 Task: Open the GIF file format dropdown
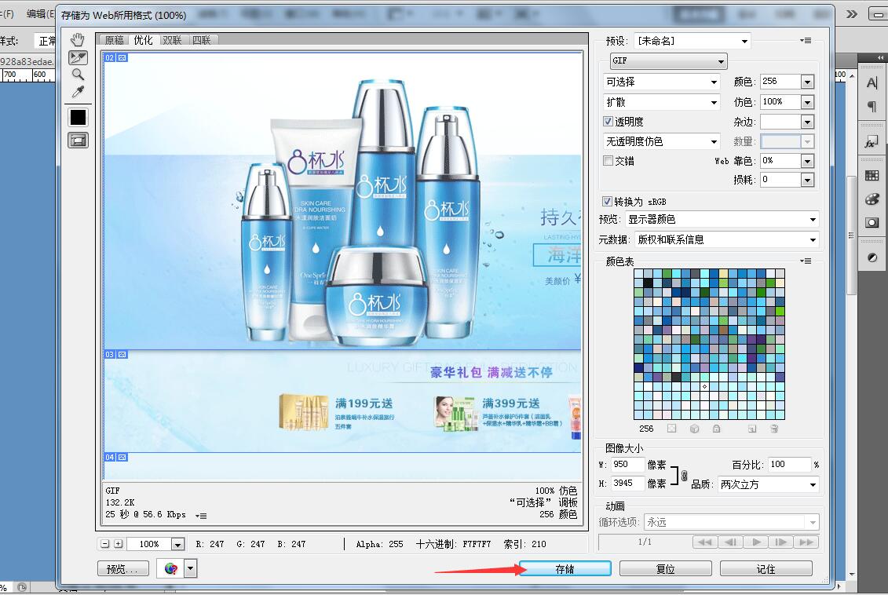click(x=669, y=61)
